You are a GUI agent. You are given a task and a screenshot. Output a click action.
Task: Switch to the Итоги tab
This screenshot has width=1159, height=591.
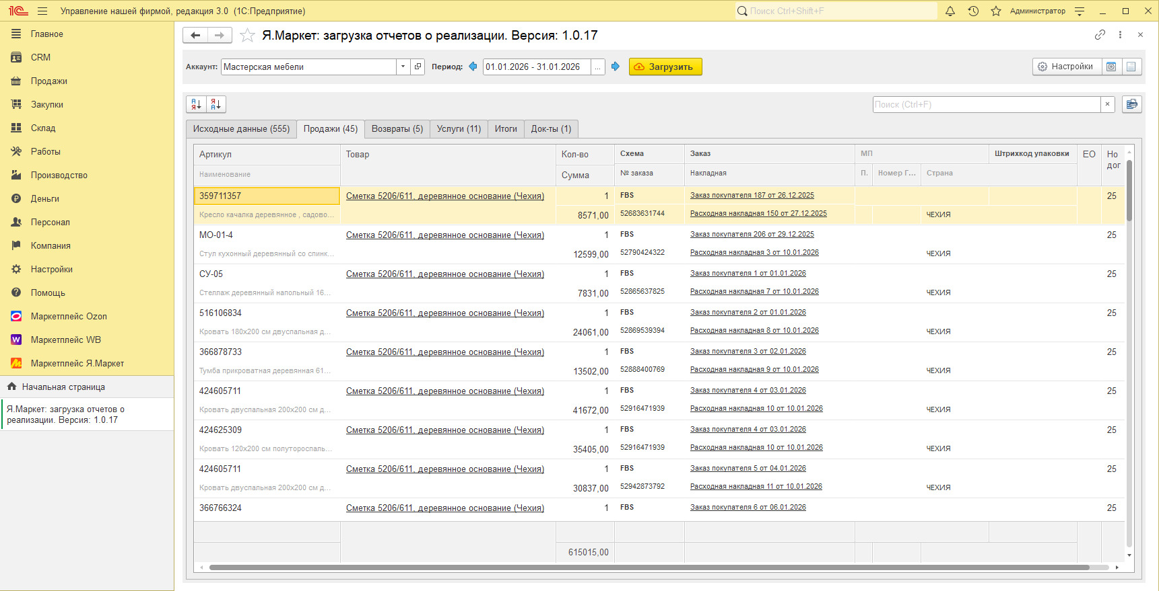tap(506, 128)
